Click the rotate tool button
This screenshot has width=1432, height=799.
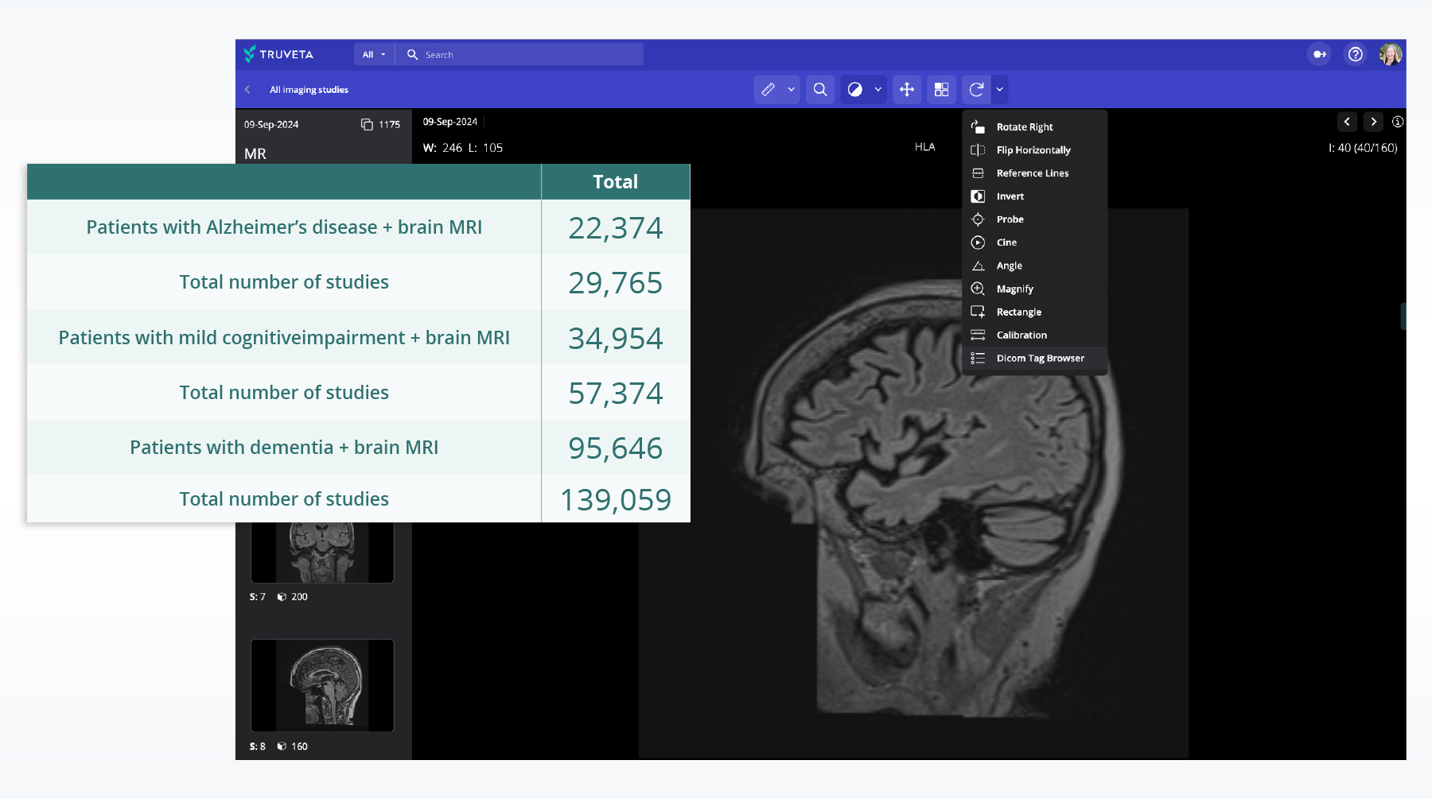pos(976,90)
